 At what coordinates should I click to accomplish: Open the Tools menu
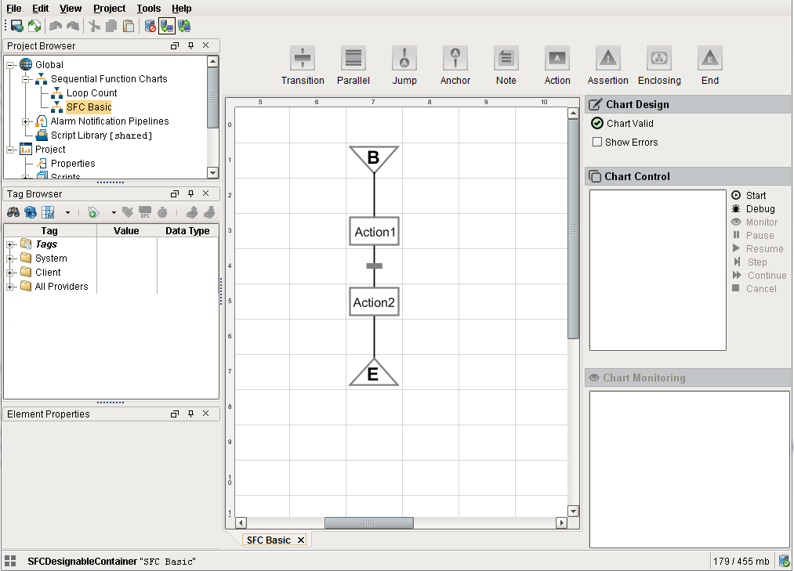click(x=148, y=9)
